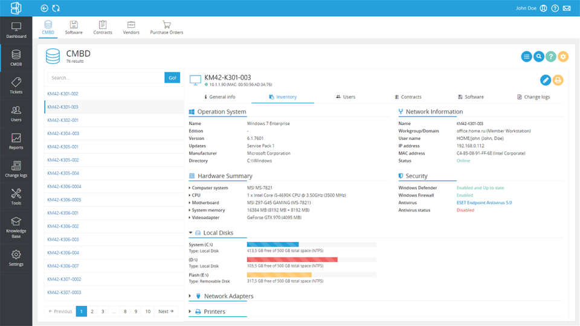Screen dimensions: 580x326
Task: Go to Previous page of results
Action: (x=60, y=312)
